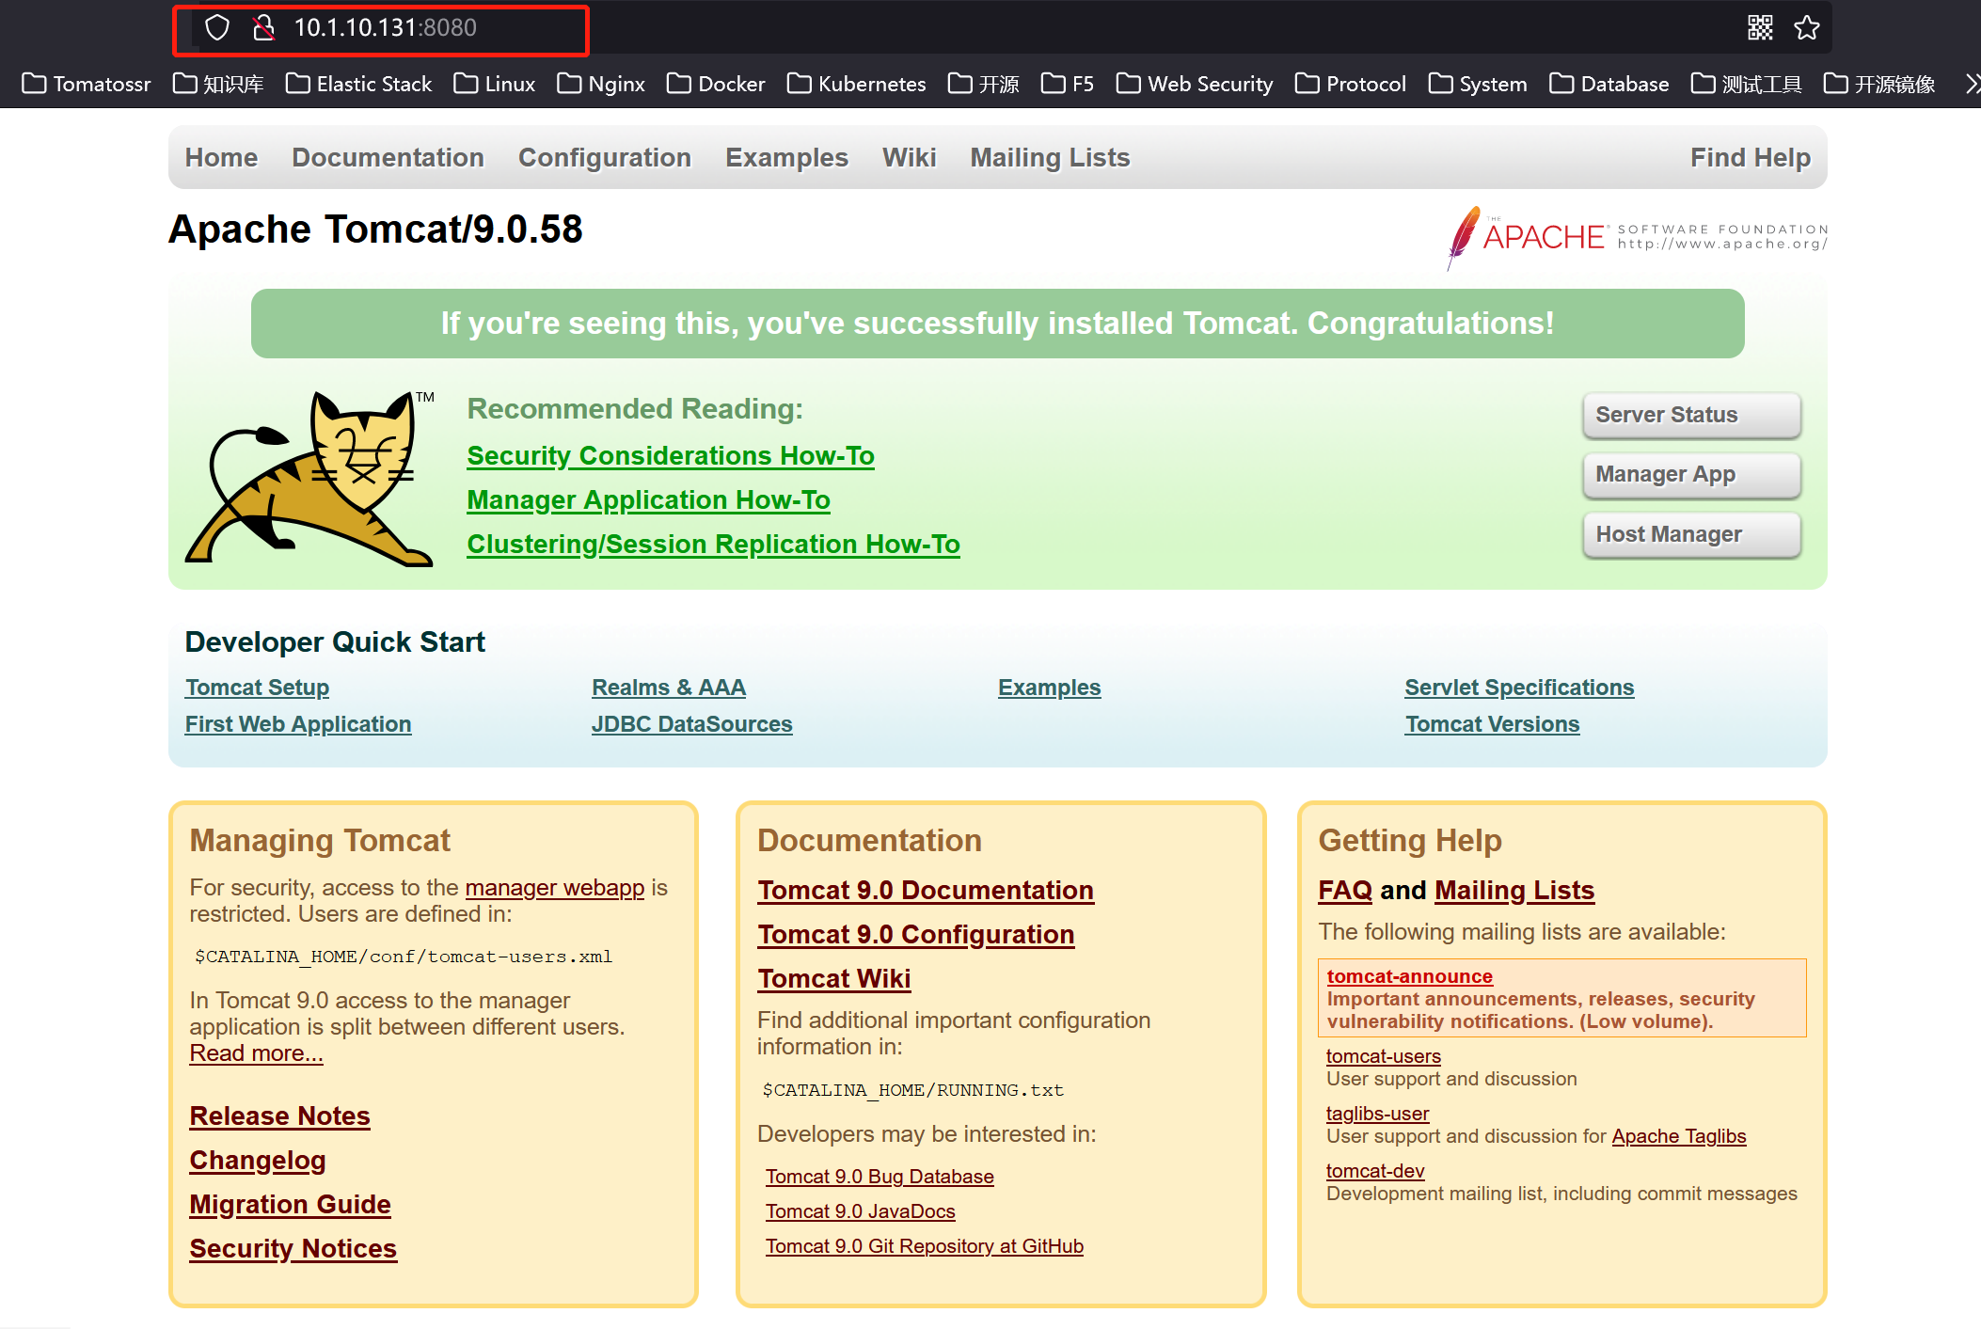The width and height of the screenshot is (1981, 1329).
Task: Open the 知识库 bookmark folder
Action: pyautogui.click(x=218, y=84)
